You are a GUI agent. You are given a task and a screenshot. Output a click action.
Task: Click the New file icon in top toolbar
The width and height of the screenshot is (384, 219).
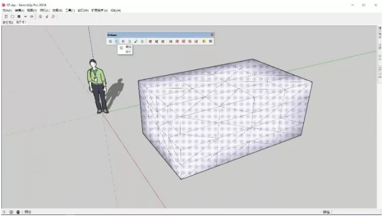[x=6, y=17]
